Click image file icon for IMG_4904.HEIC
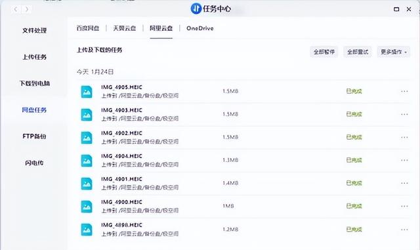Image resolution: width=420 pixels, height=250 pixels. pos(87,161)
